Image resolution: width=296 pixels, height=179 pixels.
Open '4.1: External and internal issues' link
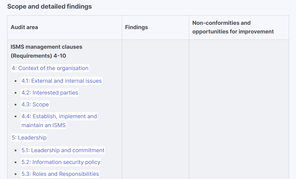point(61,81)
